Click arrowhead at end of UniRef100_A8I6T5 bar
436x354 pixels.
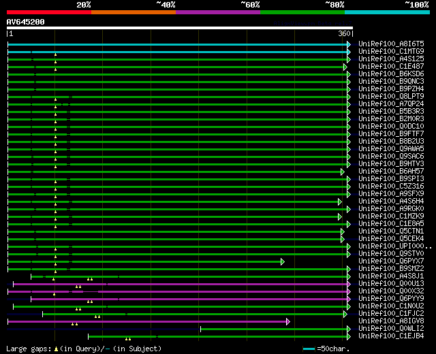click(x=349, y=44)
